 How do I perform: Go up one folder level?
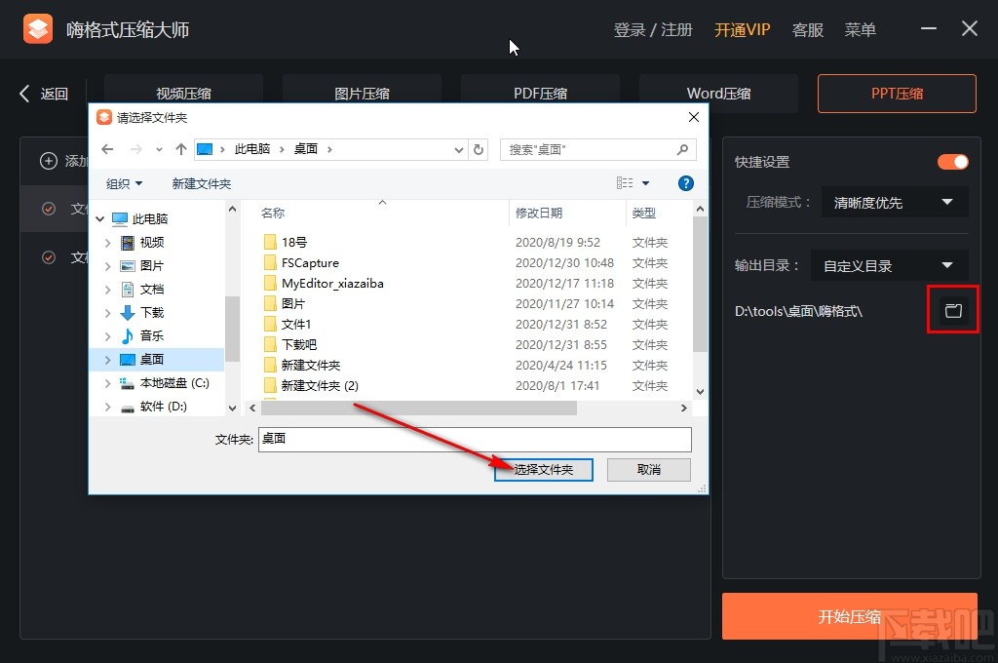pos(180,149)
